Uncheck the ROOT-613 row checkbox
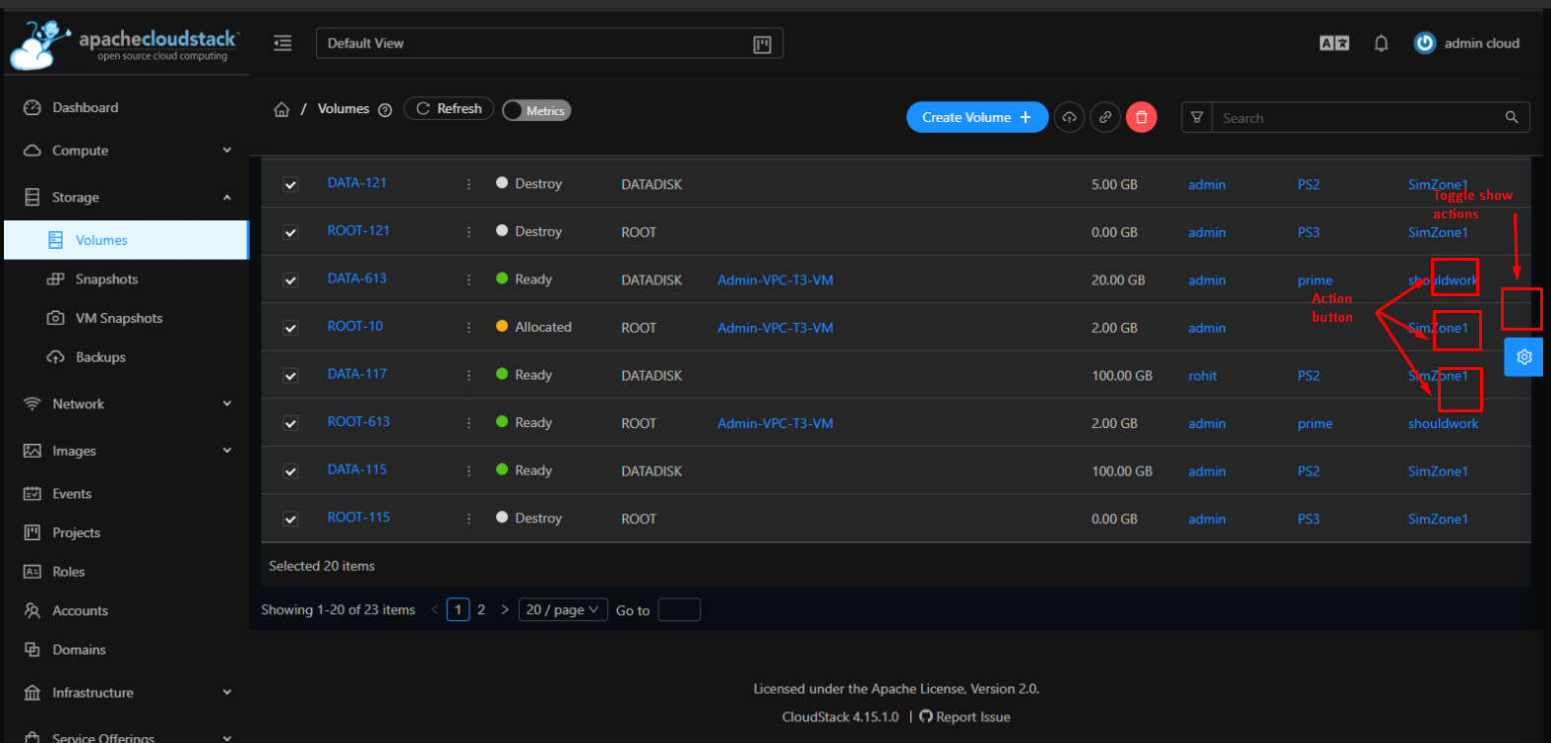 [290, 423]
